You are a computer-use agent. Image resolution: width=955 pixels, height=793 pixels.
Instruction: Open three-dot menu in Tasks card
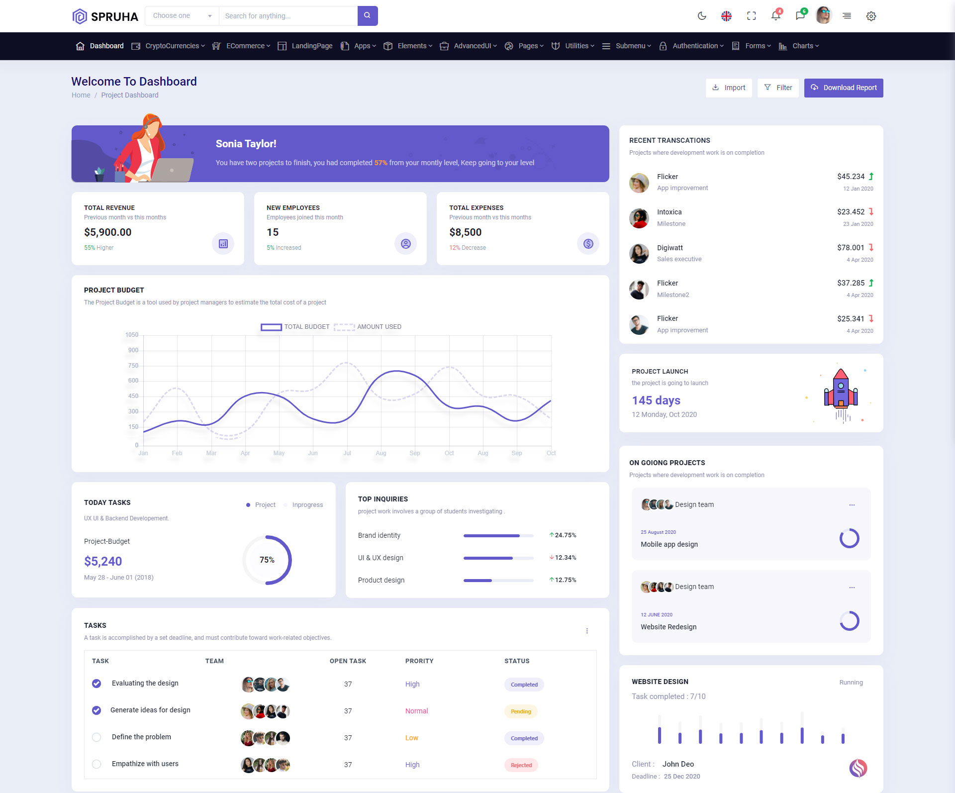point(587,631)
